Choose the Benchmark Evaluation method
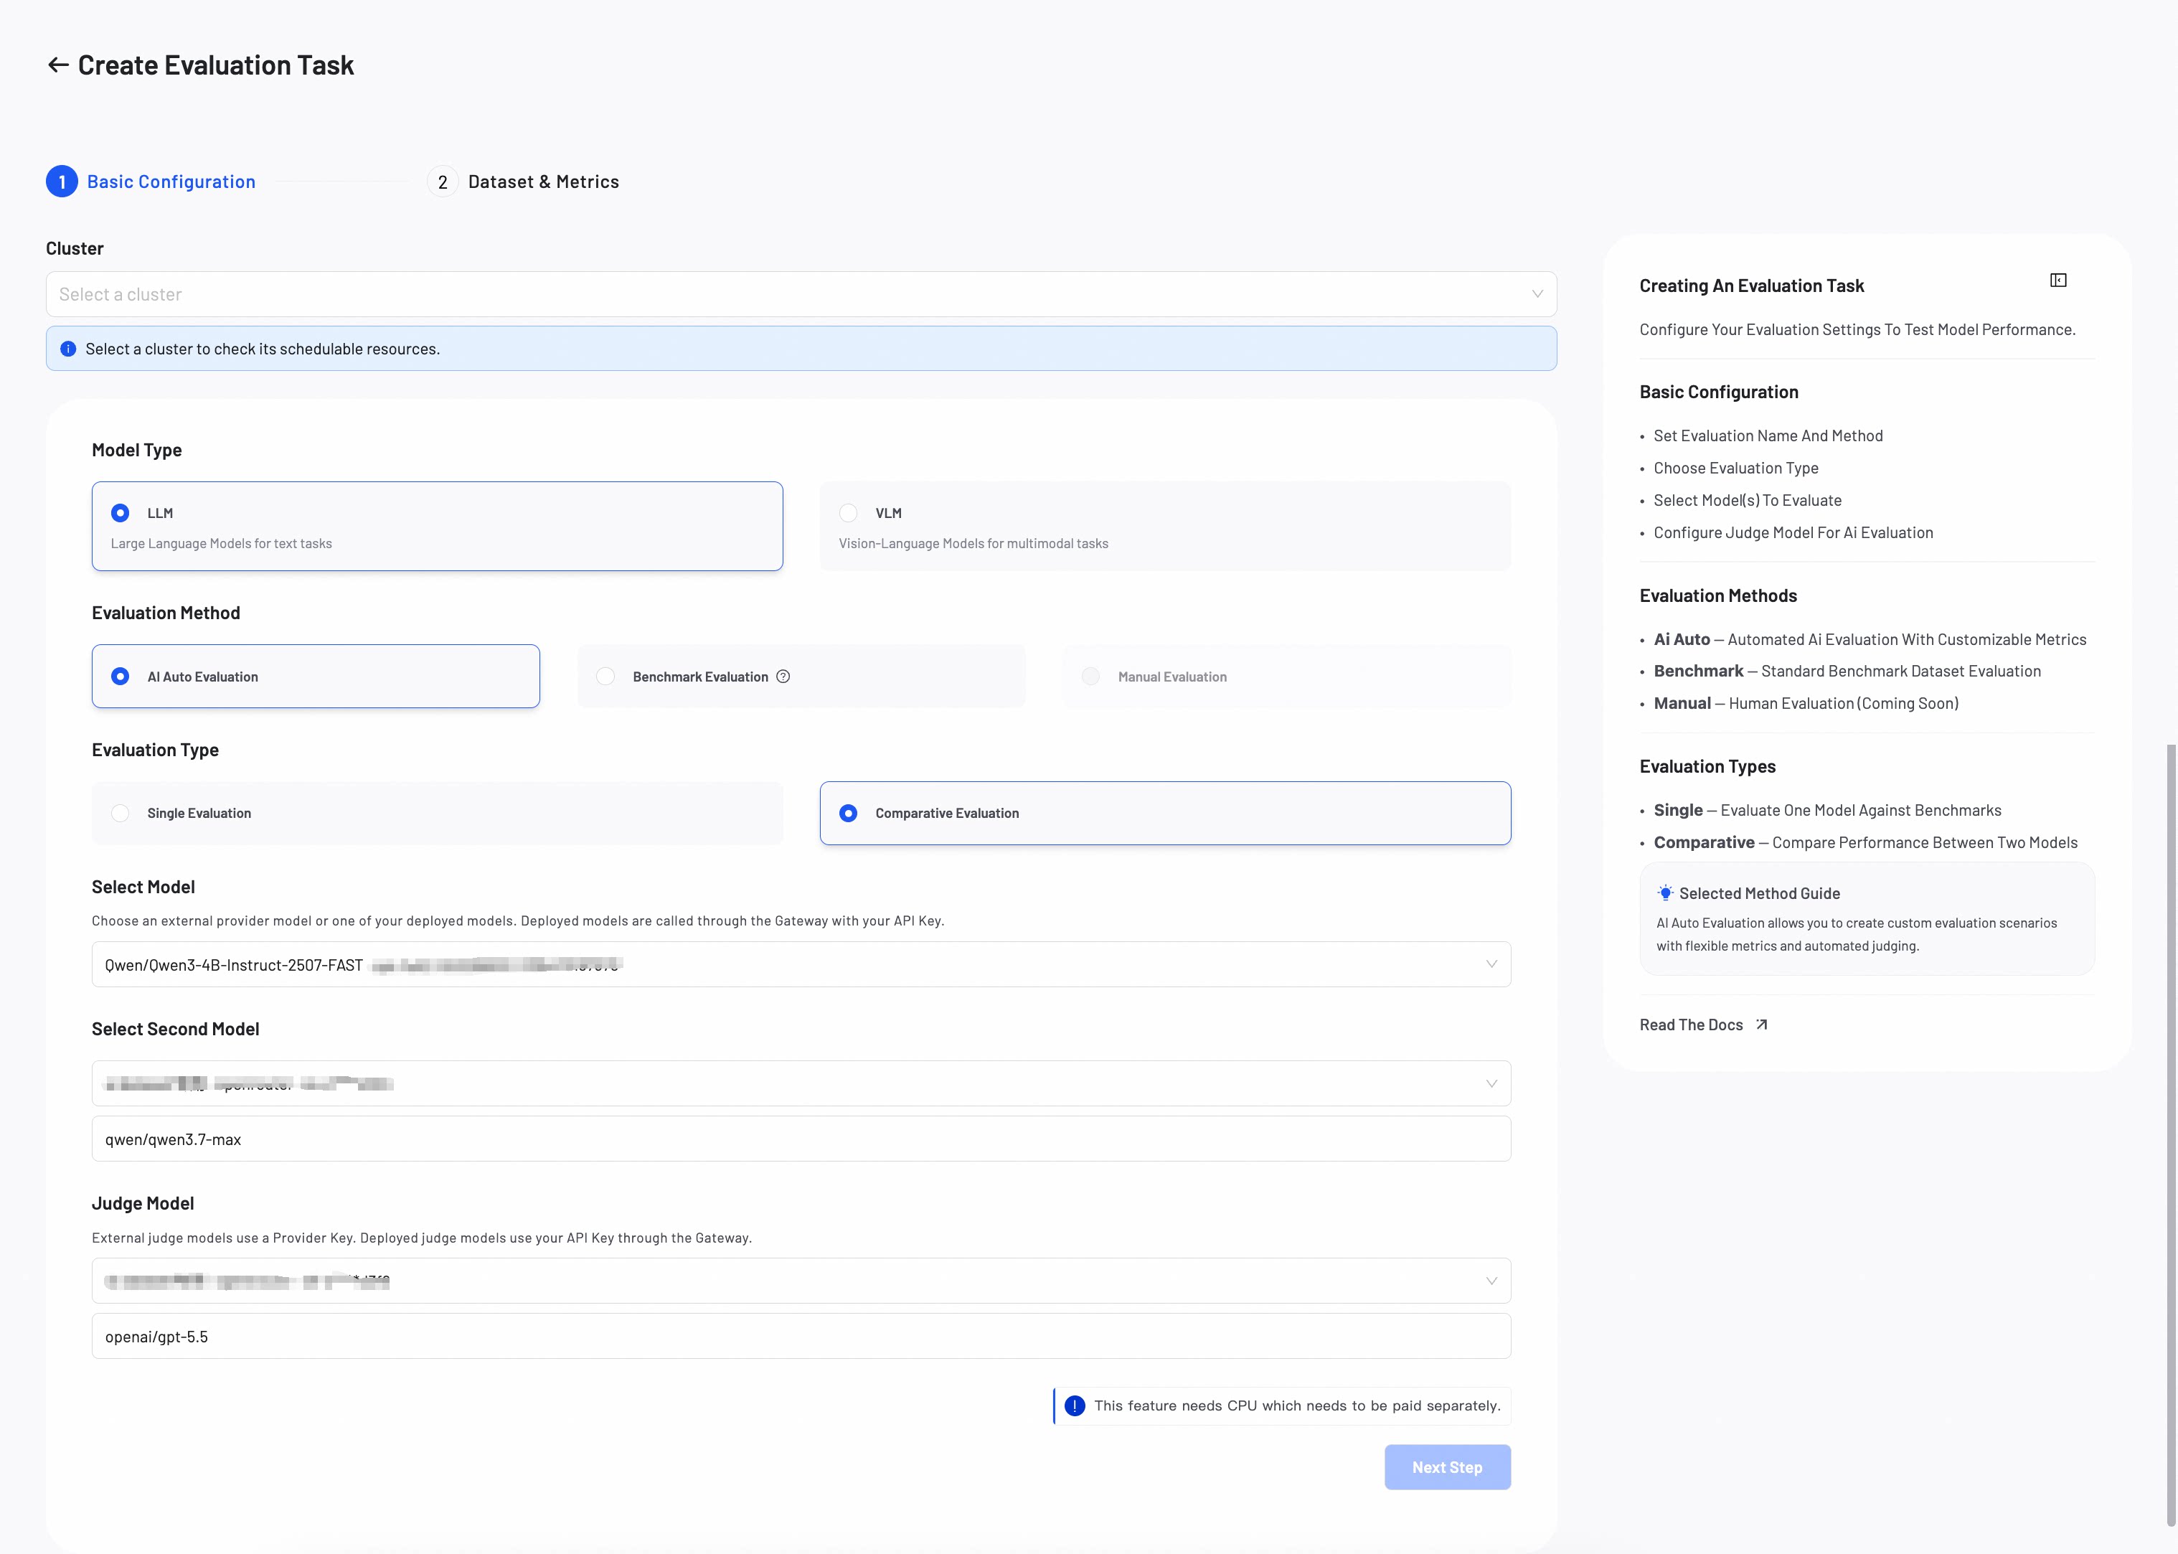 click(x=801, y=677)
